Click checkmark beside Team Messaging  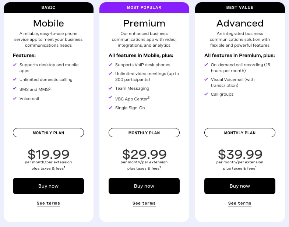pyautogui.click(x=110, y=88)
